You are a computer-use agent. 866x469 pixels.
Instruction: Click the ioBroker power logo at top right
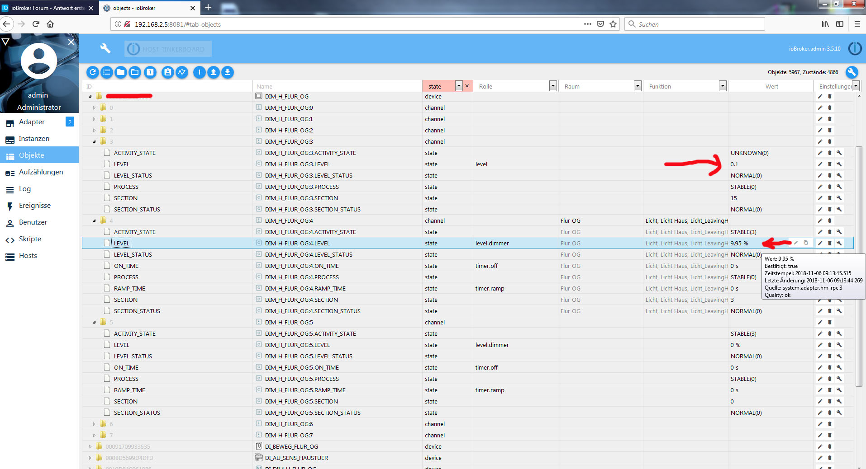tap(855, 48)
